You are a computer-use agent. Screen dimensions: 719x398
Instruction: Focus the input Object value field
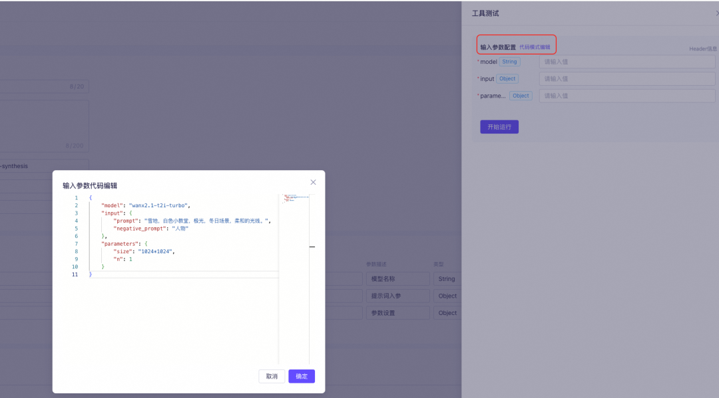coord(627,78)
